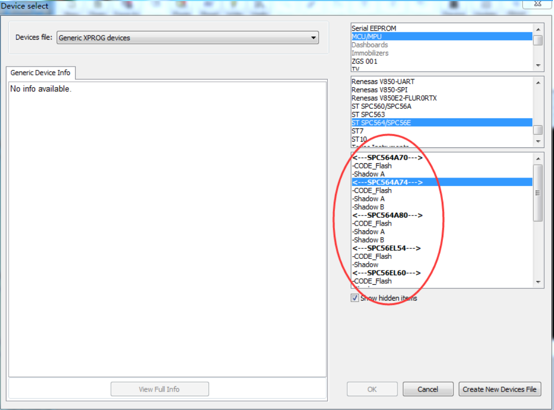Click the View Full Info button

[159, 389]
